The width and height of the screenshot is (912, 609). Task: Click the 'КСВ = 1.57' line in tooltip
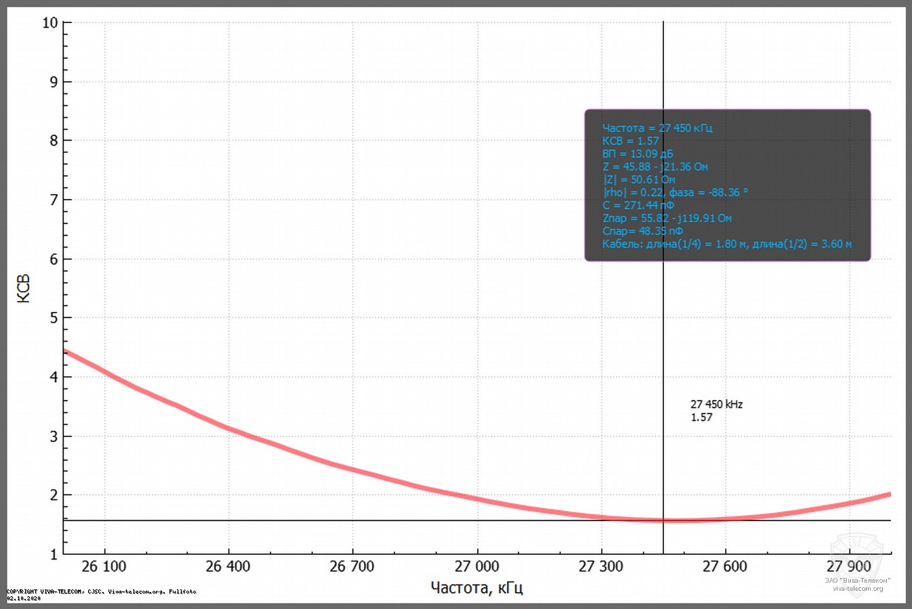pos(630,141)
